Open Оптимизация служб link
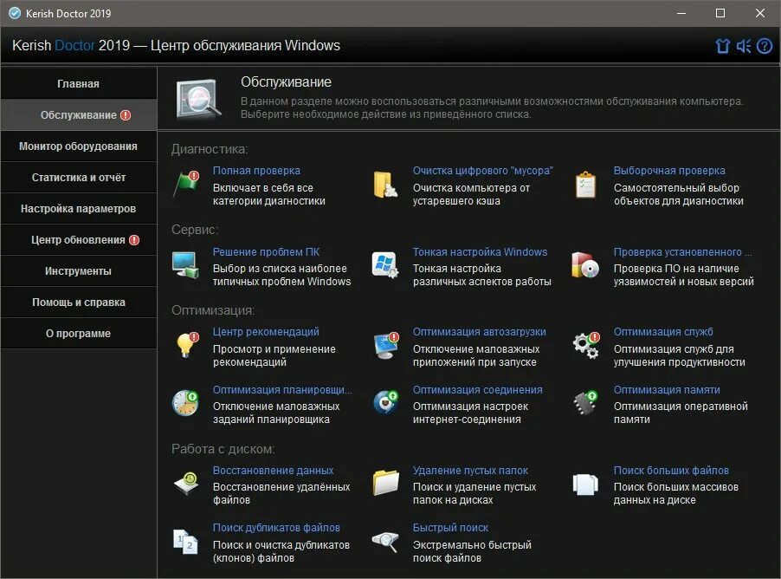781x579 pixels. point(663,332)
